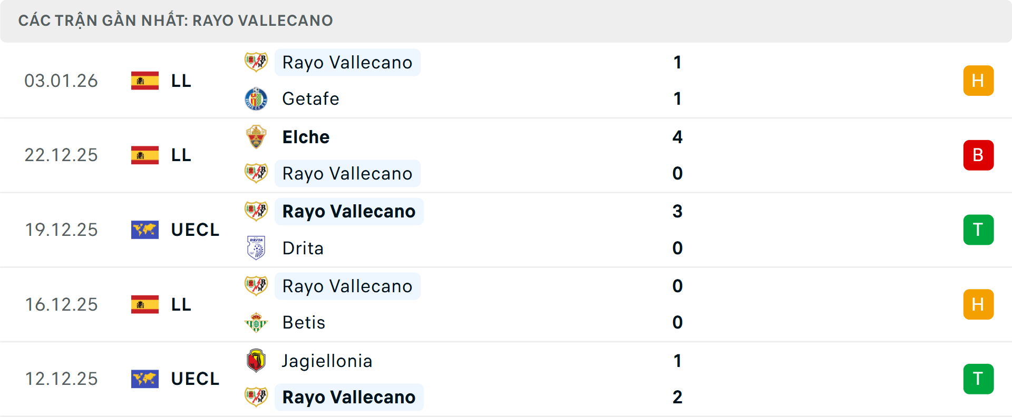Toggle the green T badge for the Drita win
The height and width of the screenshot is (417, 1012).
coord(978,230)
